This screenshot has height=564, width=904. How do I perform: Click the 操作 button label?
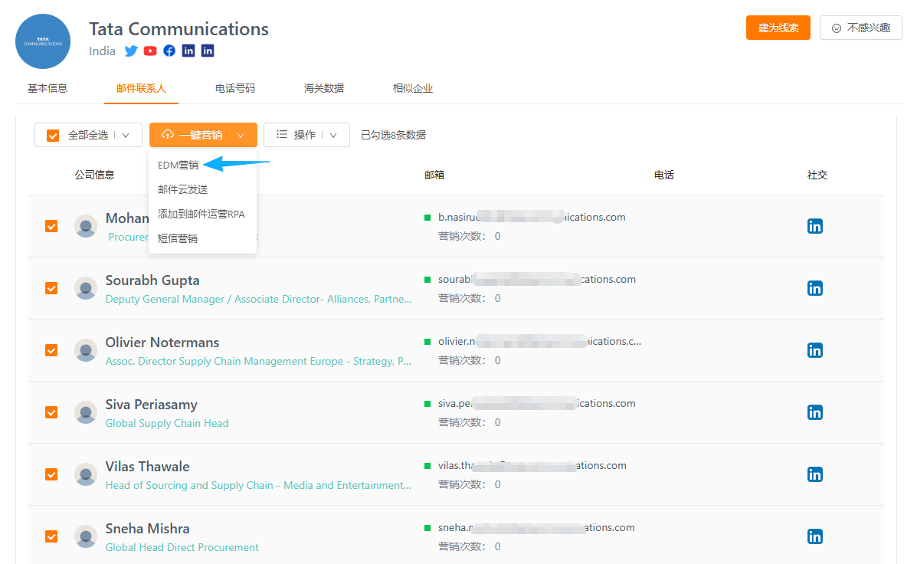[304, 135]
